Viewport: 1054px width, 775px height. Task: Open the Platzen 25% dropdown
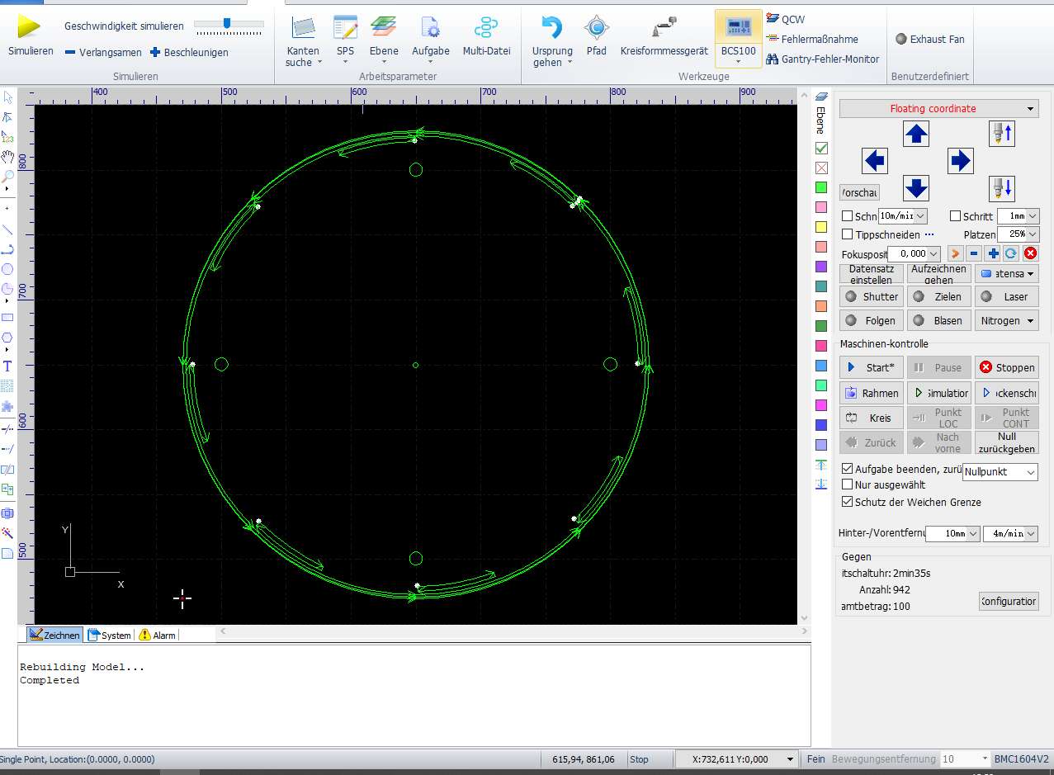click(x=1030, y=234)
